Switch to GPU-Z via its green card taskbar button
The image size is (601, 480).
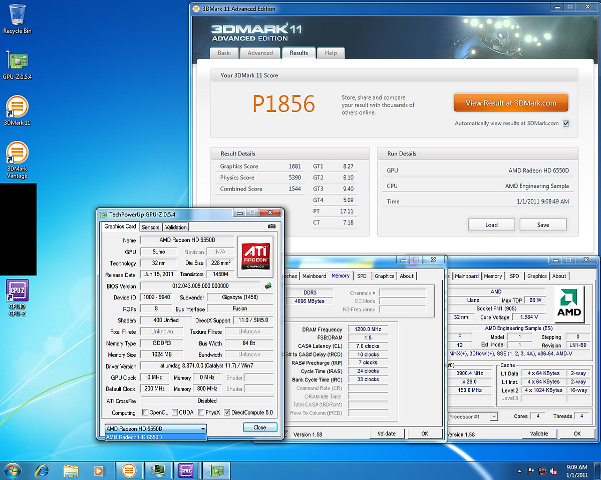217,470
